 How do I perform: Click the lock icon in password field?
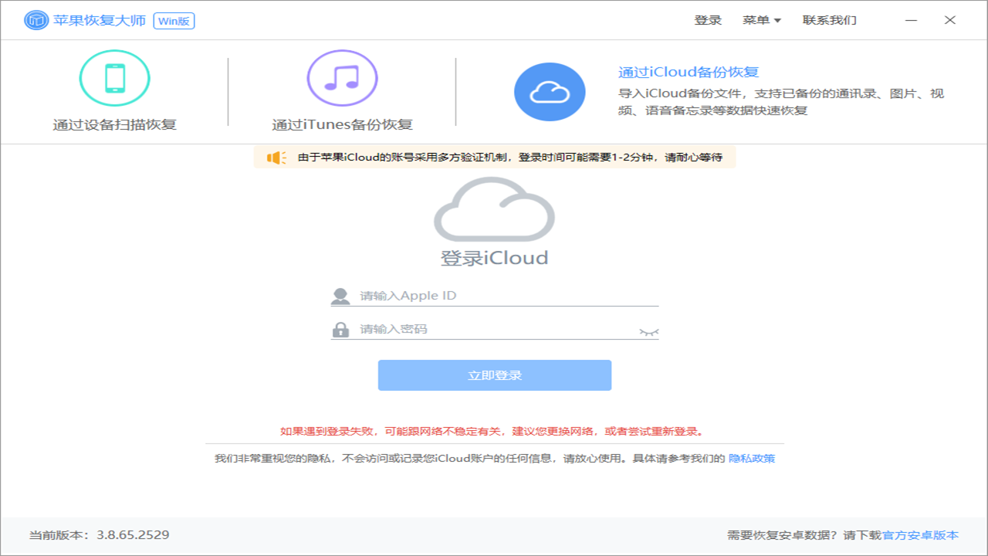click(340, 328)
